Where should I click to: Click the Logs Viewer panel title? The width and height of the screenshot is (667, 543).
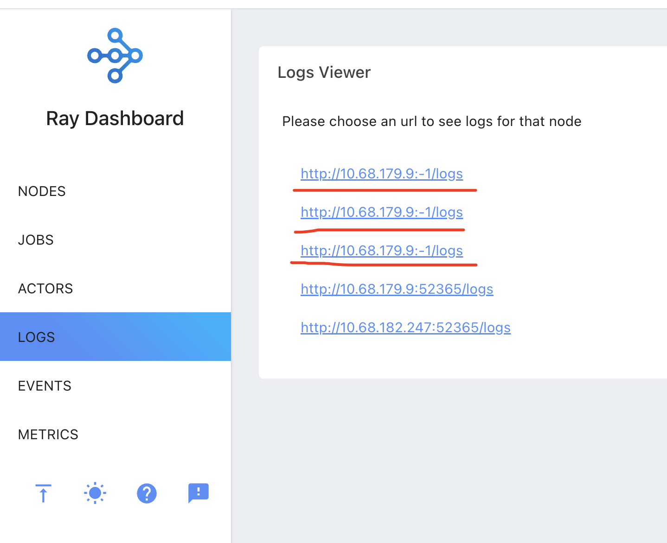point(324,72)
